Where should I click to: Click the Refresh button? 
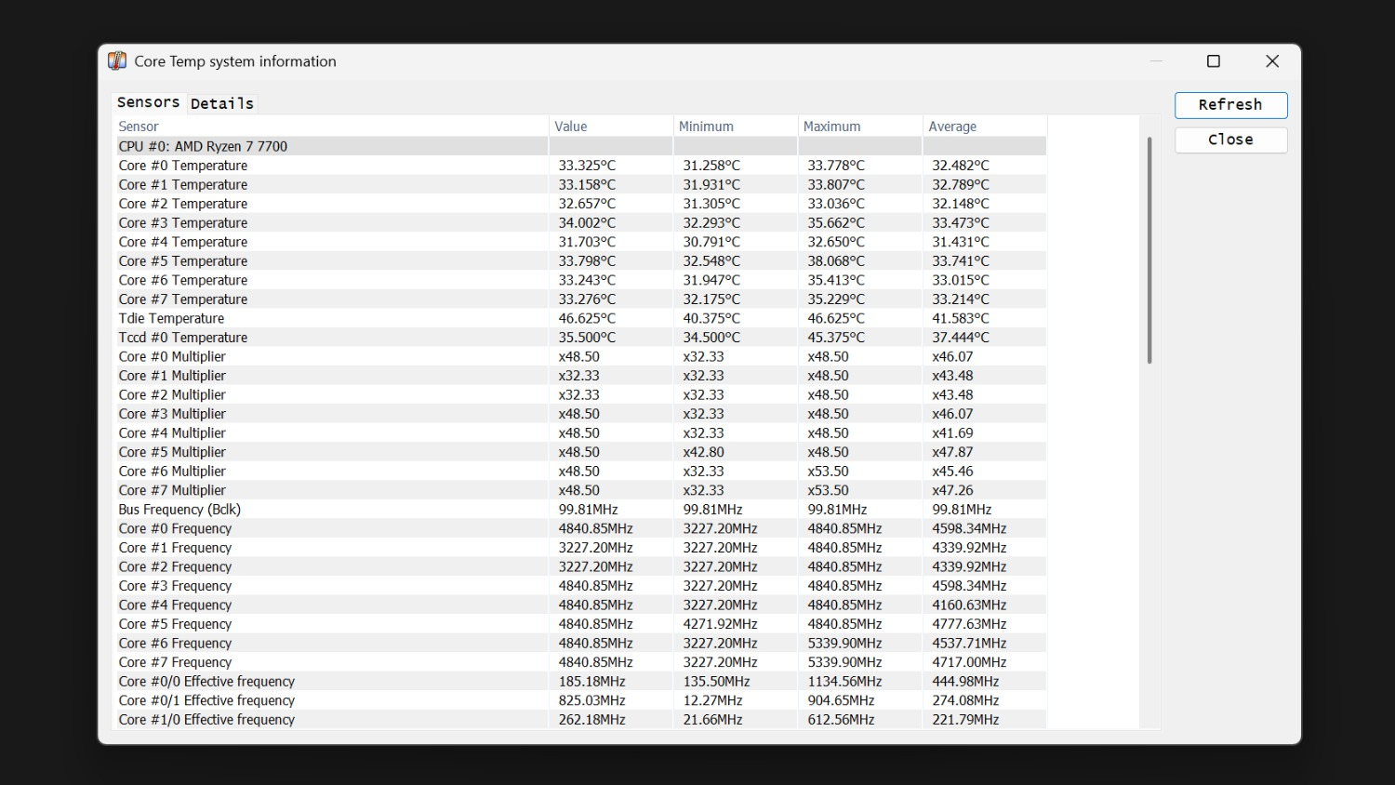[x=1230, y=105]
